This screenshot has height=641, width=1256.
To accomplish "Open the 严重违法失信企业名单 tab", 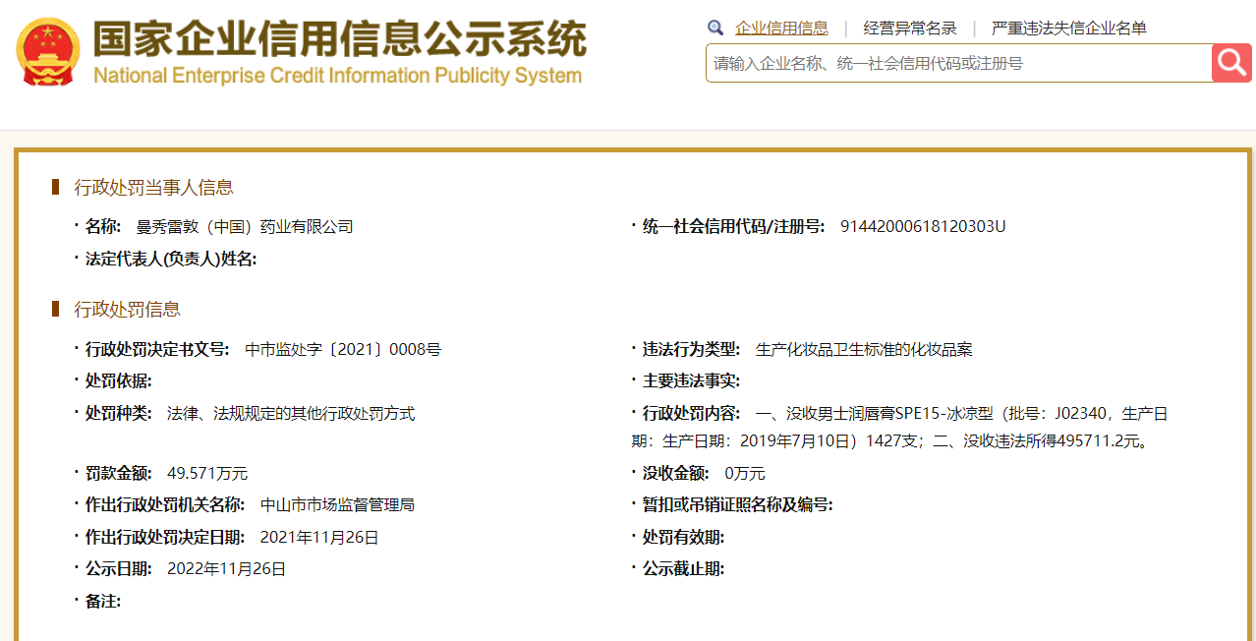I will [x=1069, y=29].
